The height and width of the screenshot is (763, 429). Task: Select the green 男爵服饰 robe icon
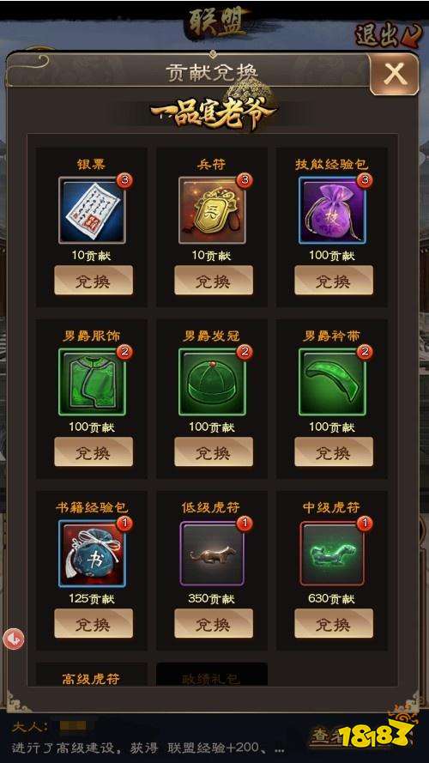[92, 381]
